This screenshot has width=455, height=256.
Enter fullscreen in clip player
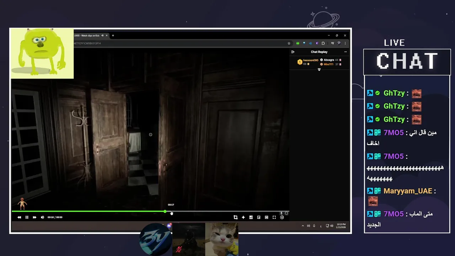(274, 217)
